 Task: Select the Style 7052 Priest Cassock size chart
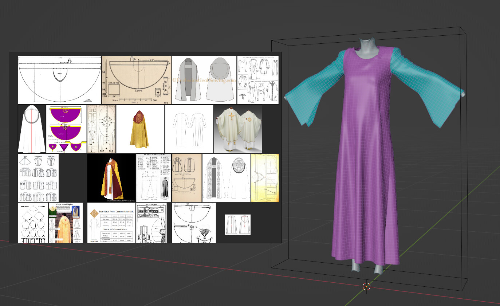pyautogui.click(x=111, y=223)
